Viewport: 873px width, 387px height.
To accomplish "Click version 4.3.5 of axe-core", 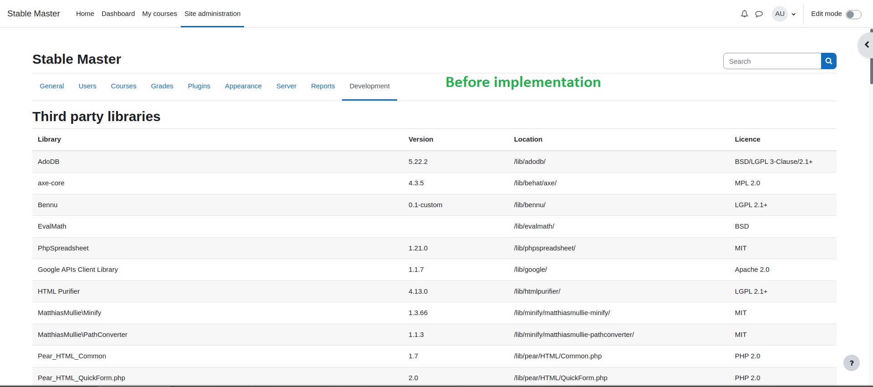I will [x=416, y=183].
